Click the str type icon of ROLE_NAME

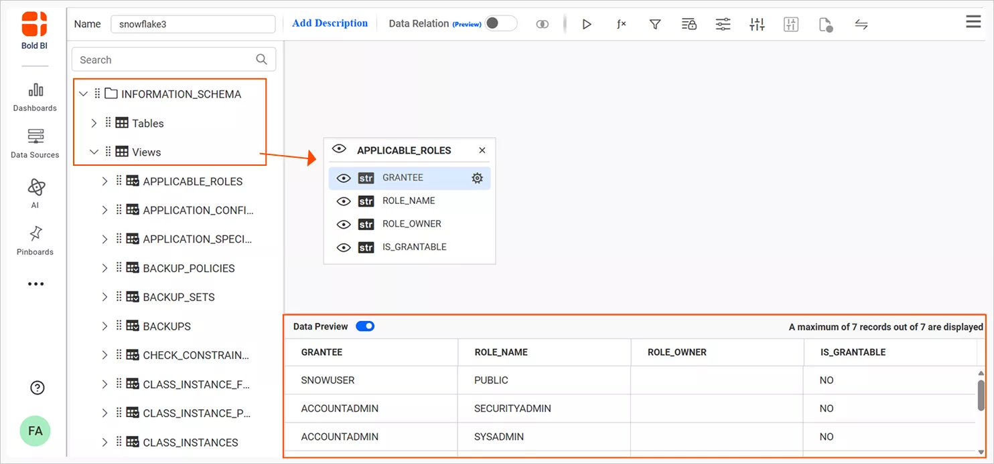pyautogui.click(x=366, y=201)
